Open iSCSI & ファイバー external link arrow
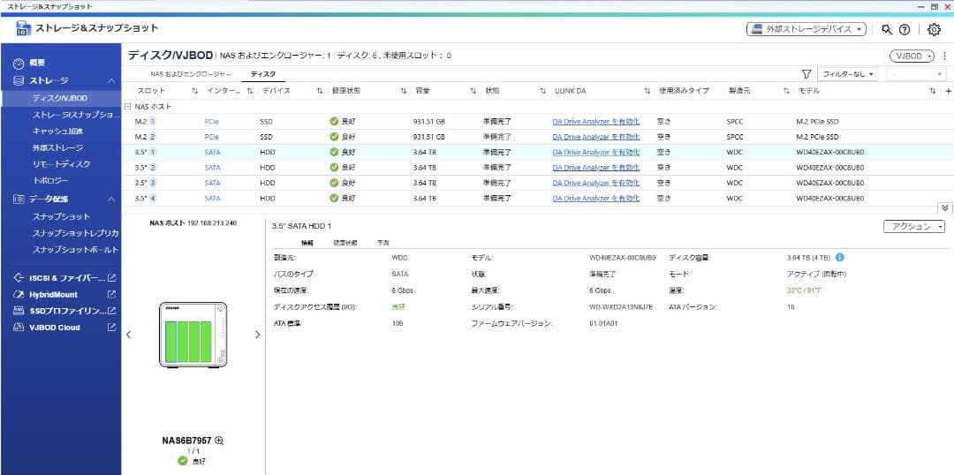954x475 pixels. [x=111, y=278]
